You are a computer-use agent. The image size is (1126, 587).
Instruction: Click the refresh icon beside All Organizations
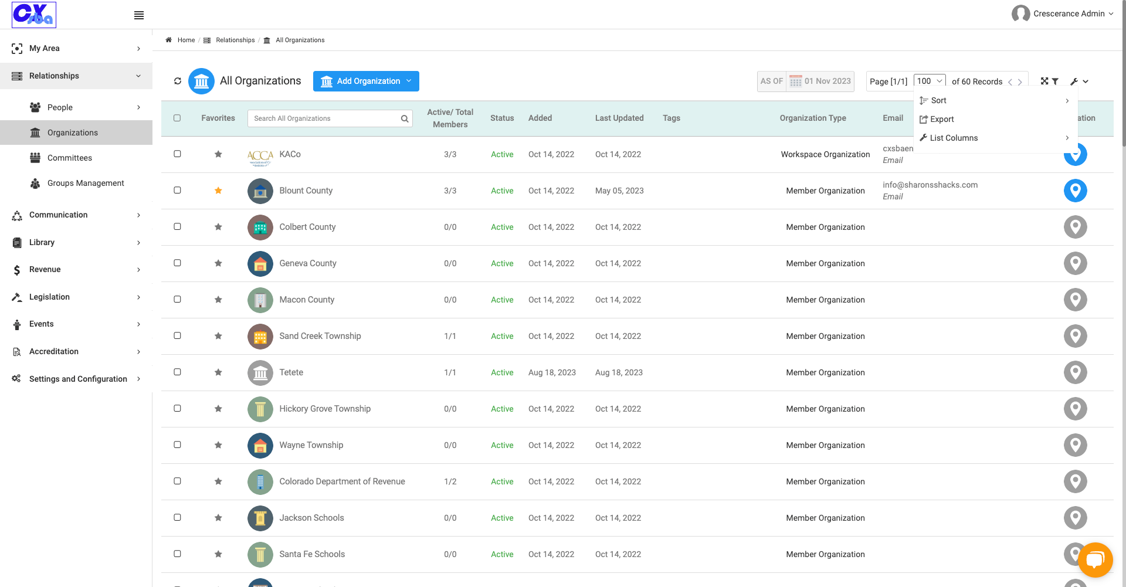coord(178,81)
